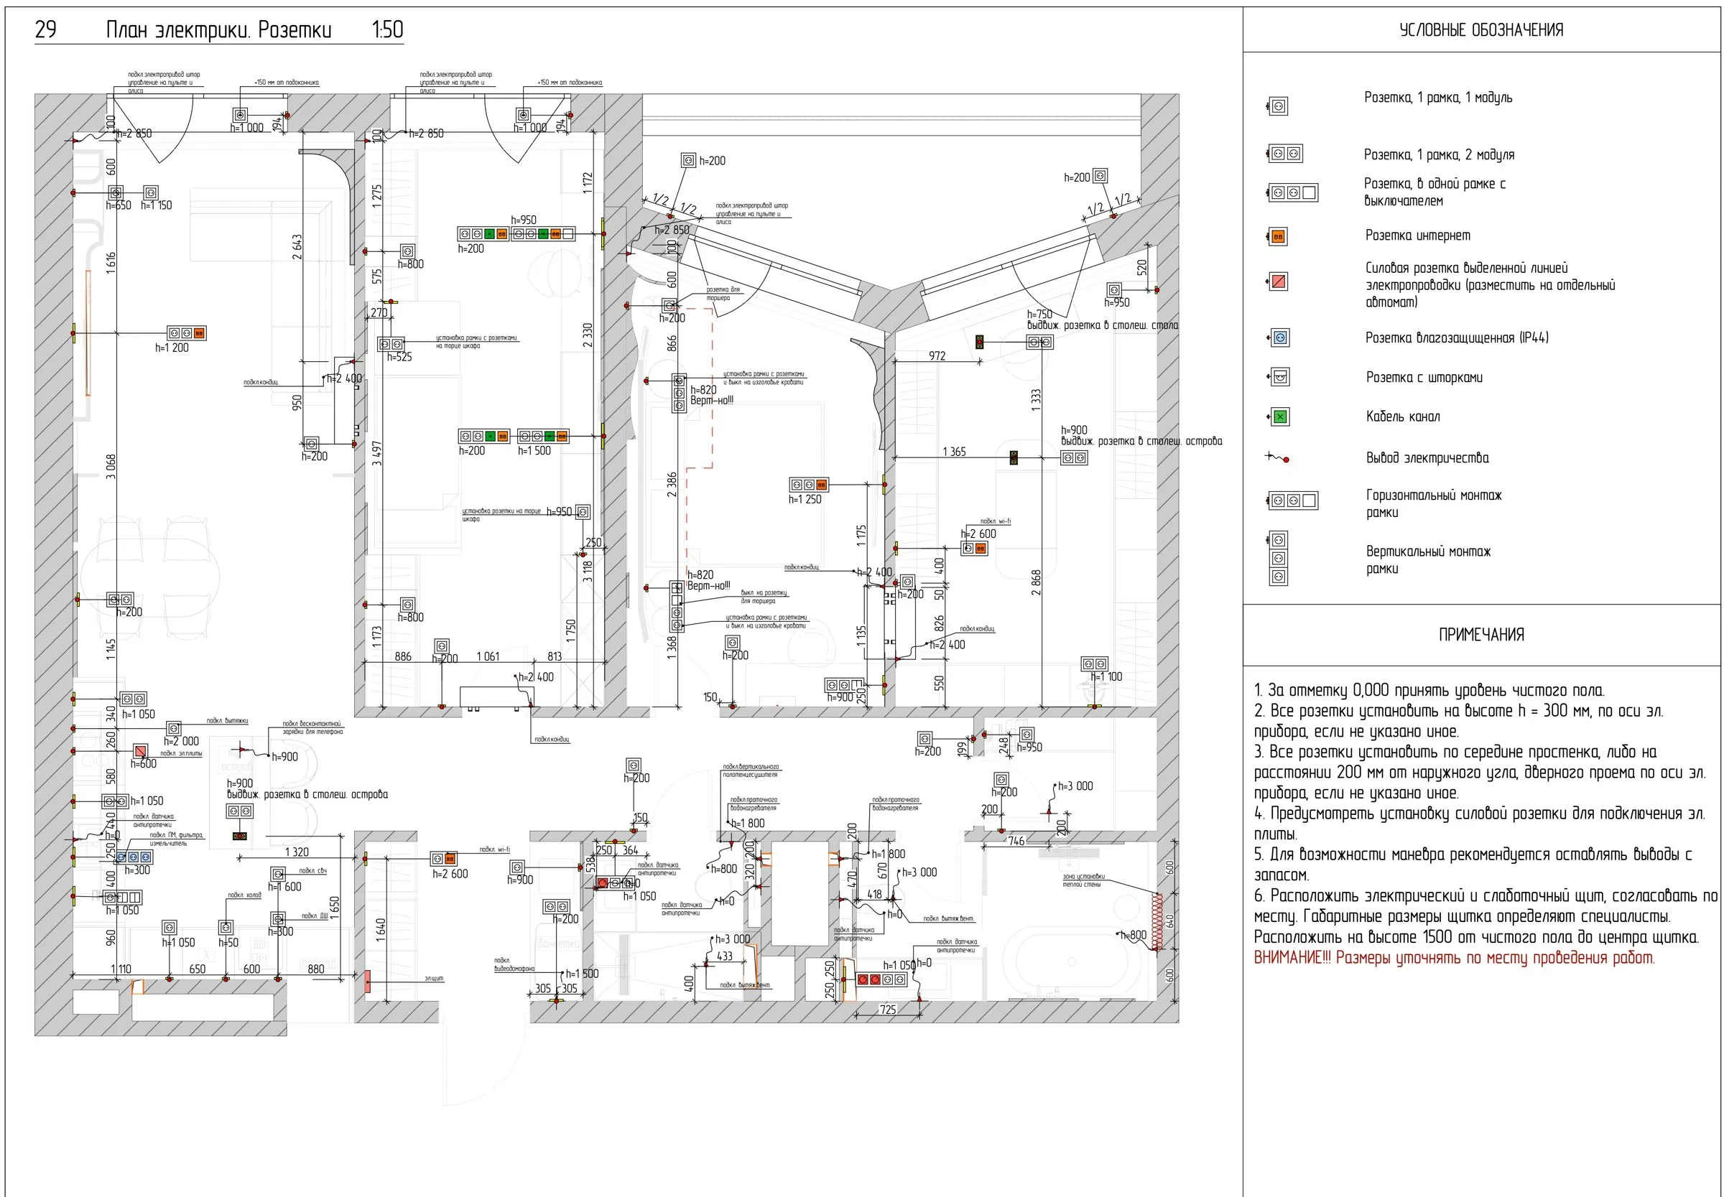Click the single-module socket legend symbol
This screenshot has height=1197, width=1724.
[1278, 106]
